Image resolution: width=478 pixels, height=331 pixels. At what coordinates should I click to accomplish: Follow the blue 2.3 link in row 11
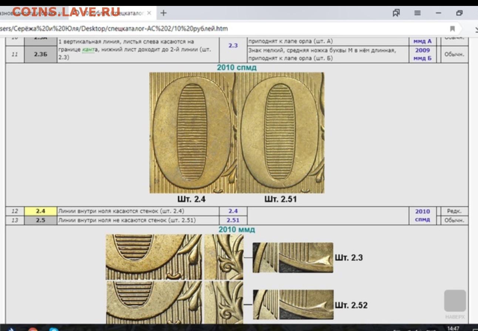[233, 46]
